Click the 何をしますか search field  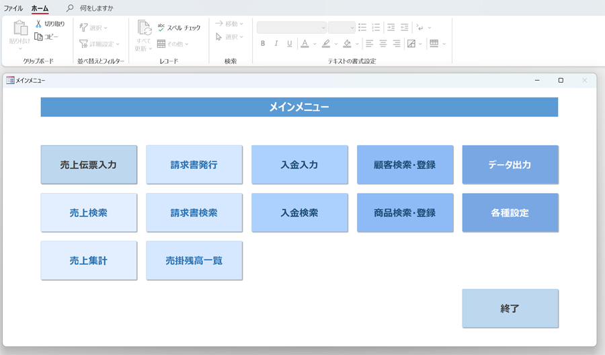tap(97, 9)
